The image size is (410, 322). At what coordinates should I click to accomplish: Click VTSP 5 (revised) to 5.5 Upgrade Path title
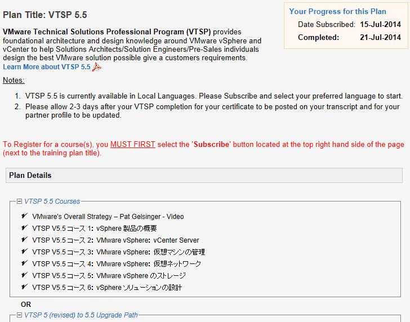81,315
